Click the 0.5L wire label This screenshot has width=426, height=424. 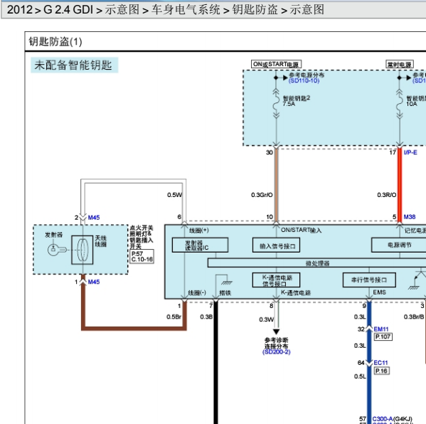coord(360,376)
